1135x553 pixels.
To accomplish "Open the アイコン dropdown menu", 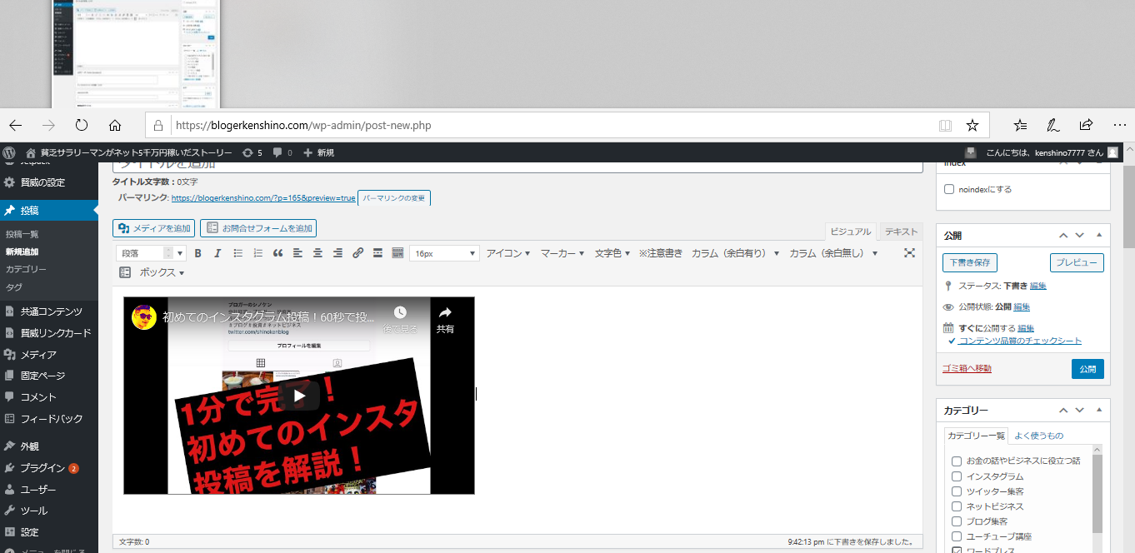I will click(508, 253).
